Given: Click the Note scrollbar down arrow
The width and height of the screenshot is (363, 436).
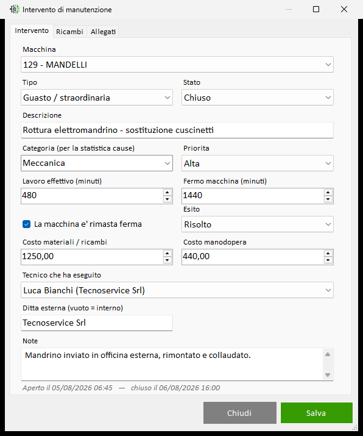Looking at the screenshot, I should [x=328, y=375].
